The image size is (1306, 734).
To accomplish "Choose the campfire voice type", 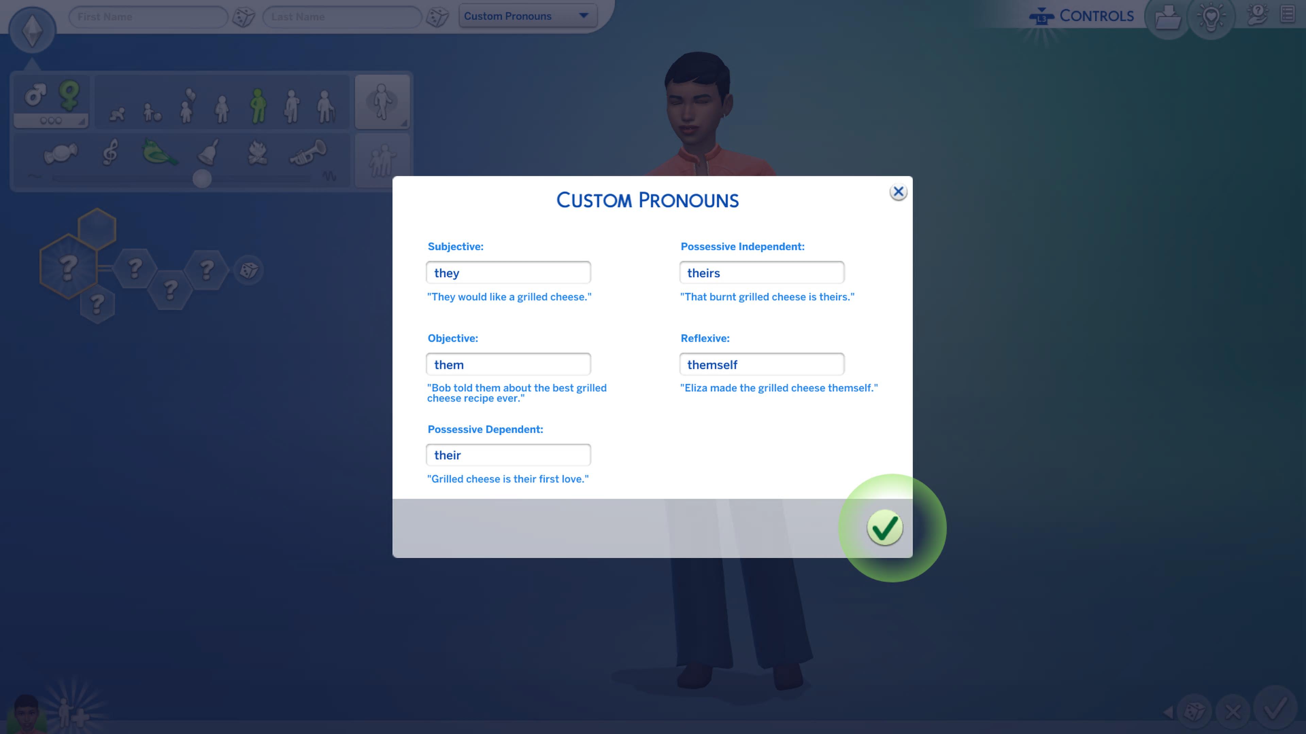I will 257,152.
